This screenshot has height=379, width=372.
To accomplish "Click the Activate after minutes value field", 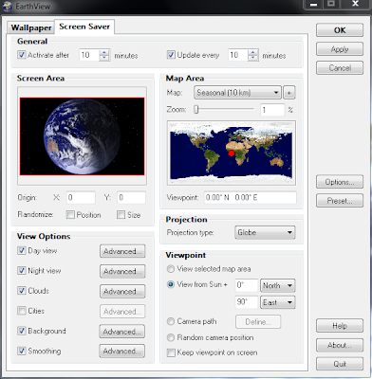I will tap(89, 55).
